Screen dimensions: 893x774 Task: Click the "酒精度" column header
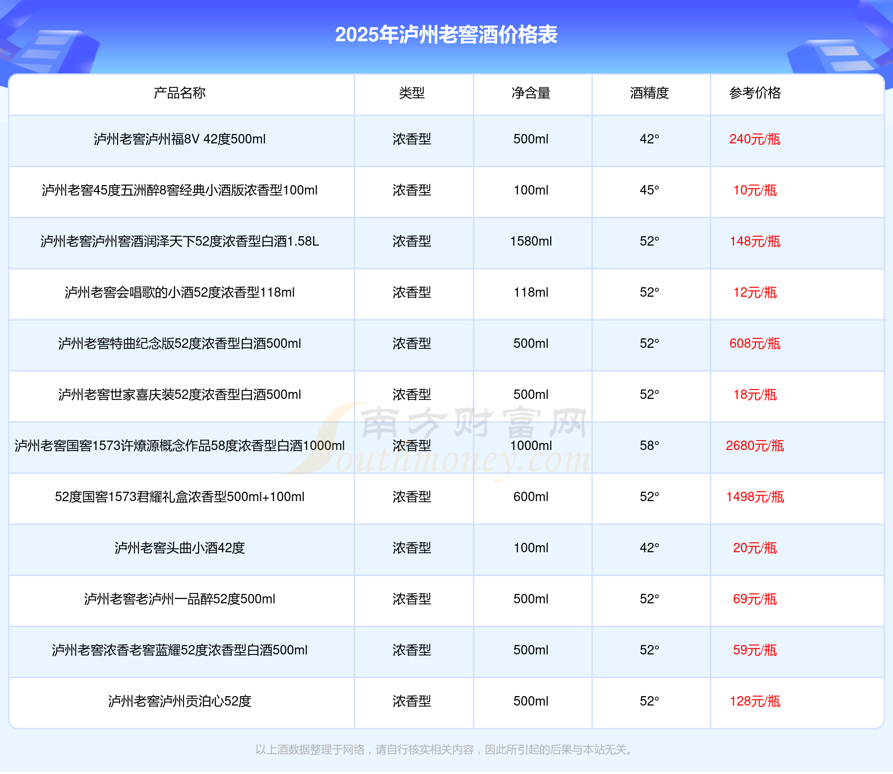tap(649, 93)
